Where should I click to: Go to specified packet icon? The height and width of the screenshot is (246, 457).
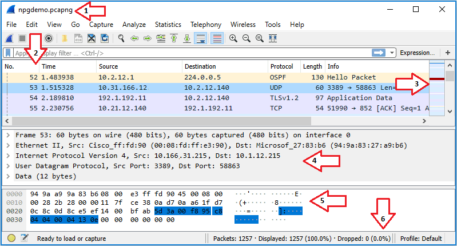[161, 38]
